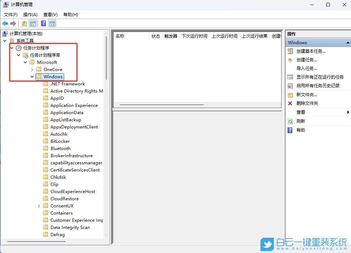
Task: Toggle the action pane visibility
Action: tap(52, 23)
